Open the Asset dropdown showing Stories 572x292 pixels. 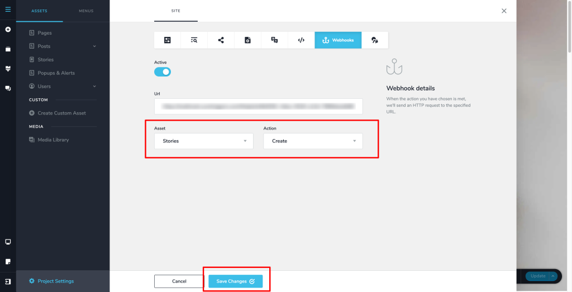click(x=203, y=141)
